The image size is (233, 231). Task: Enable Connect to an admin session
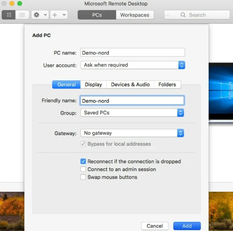pyautogui.click(x=83, y=169)
